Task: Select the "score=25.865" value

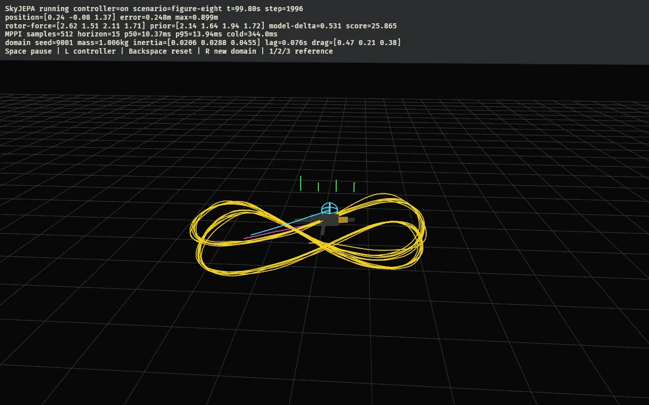Action: [x=371, y=26]
